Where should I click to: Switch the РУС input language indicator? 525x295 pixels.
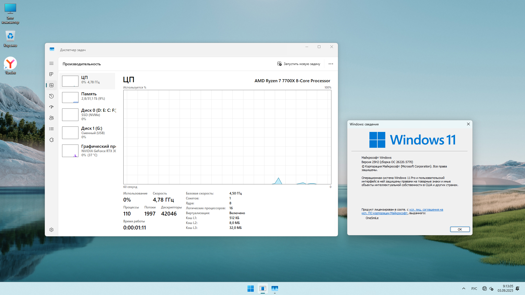pos(474,288)
